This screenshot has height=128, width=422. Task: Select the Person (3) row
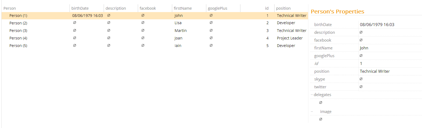pos(18,31)
